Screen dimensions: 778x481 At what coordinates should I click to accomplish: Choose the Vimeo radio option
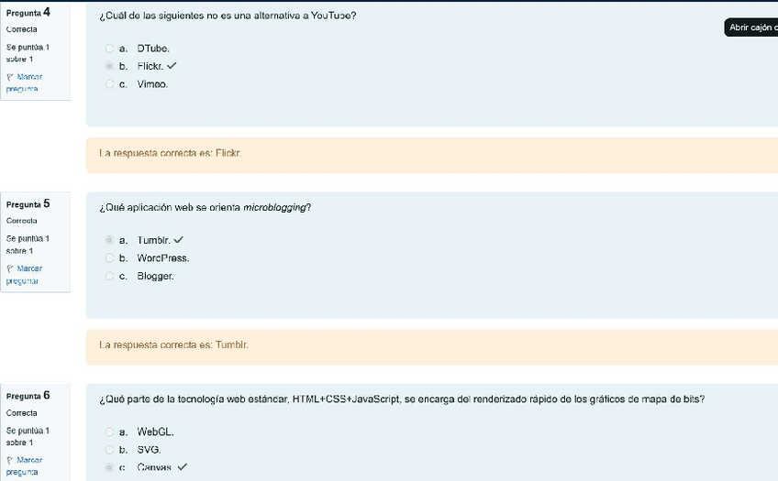110,84
